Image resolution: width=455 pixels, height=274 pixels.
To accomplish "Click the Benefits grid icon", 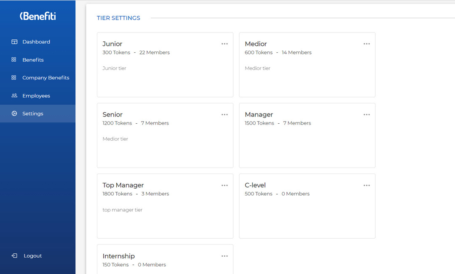I will coord(14,60).
